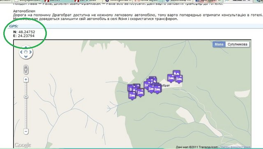Switch map to Супутникова satellite view
The width and height of the screenshot is (263, 149).
point(238,44)
